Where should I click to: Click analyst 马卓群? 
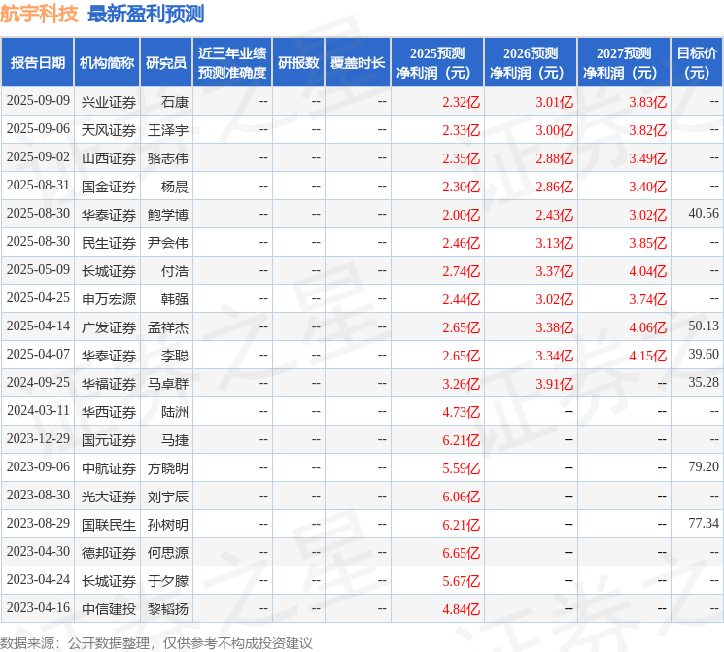(168, 384)
